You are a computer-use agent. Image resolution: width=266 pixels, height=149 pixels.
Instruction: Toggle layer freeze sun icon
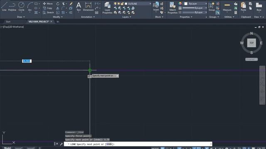point(118,4)
